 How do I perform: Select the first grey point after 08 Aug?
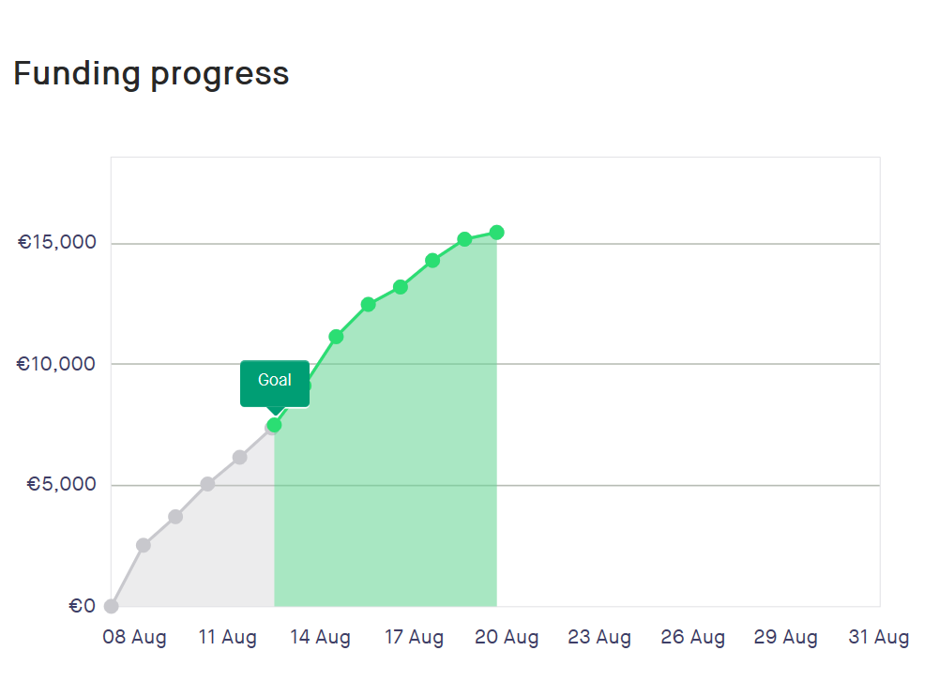tap(144, 545)
